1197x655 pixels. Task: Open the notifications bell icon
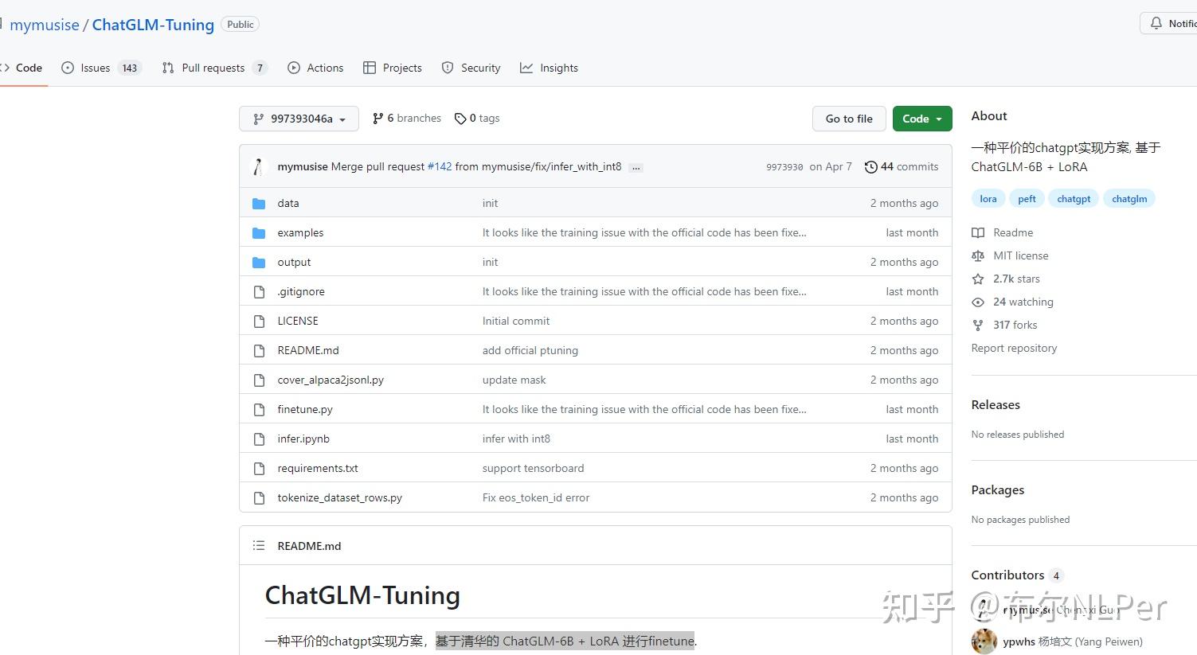pyautogui.click(x=1156, y=22)
